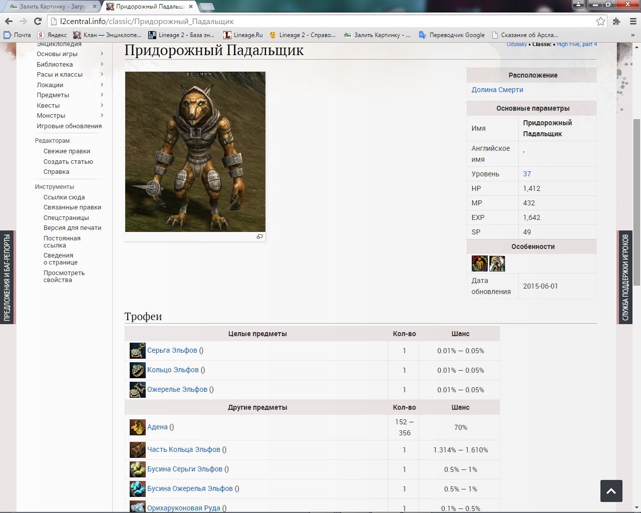
Task: Open the Служба поддержки игроков side panel
Action: pos(625,277)
